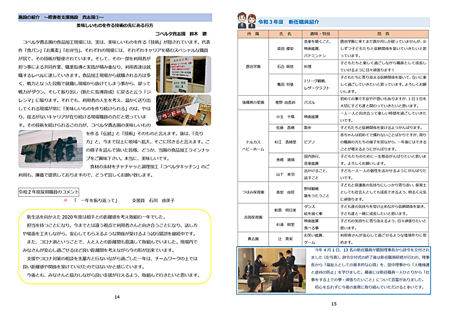
Task: Click the male staff cartoon icon
Action: pyautogui.click(x=242, y=20)
